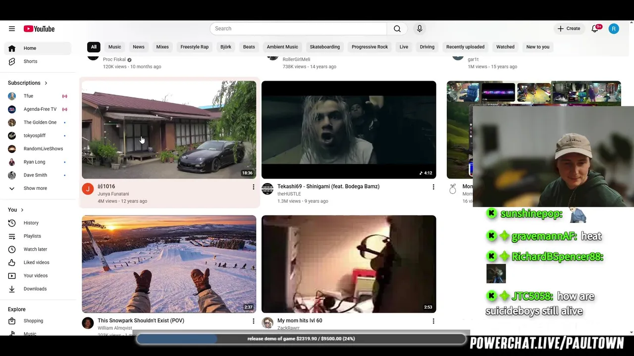
Task: Expand the You section chevron
Action: point(22,210)
